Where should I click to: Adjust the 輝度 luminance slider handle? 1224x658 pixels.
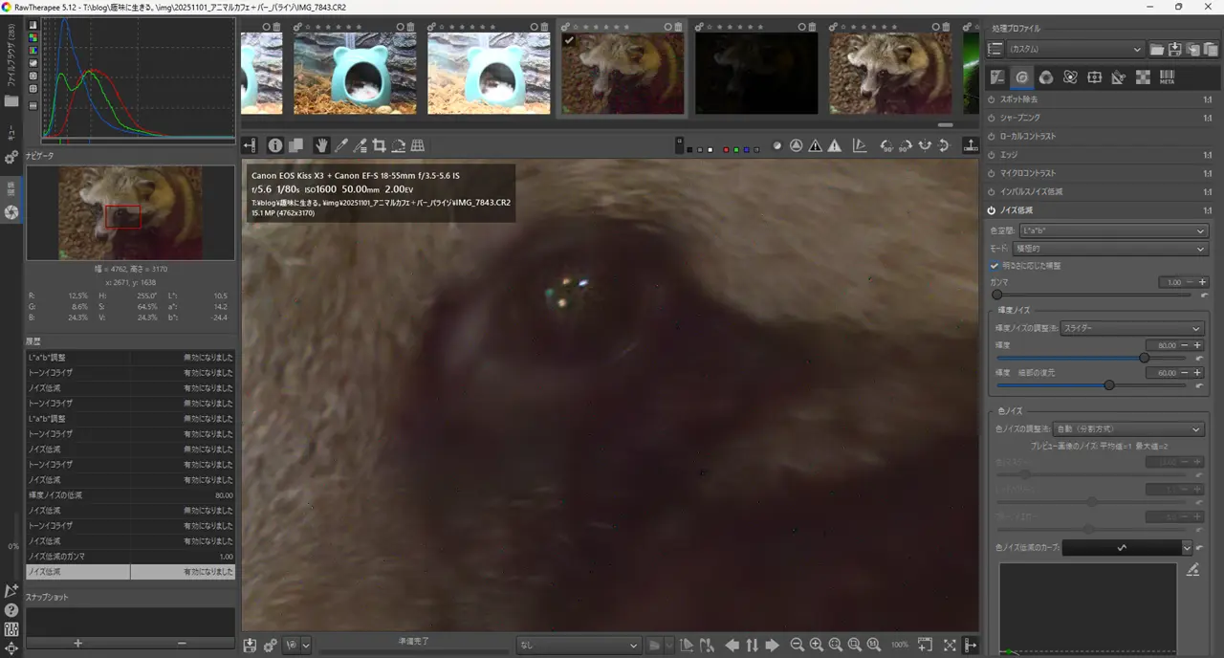click(1144, 358)
